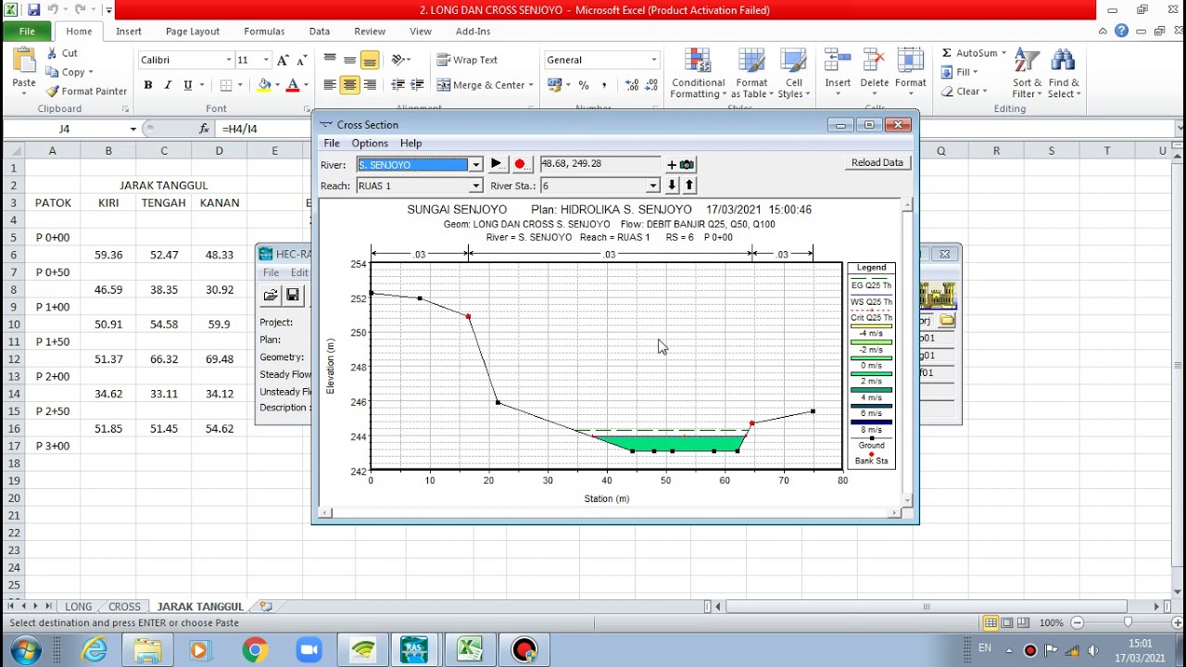Screen dimensions: 1186x667
Task: Switch to the CROSS sheet tab
Action: click(x=124, y=607)
